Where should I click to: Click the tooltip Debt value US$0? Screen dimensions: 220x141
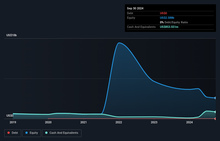click(x=163, y=13)
